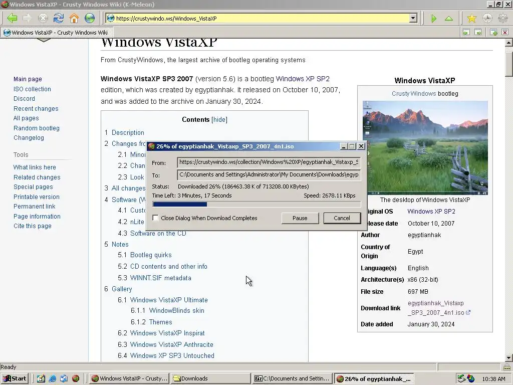This screenshot has height=385, width=513.
Task: Open Preferences with the gear icon
Action: 502,19
